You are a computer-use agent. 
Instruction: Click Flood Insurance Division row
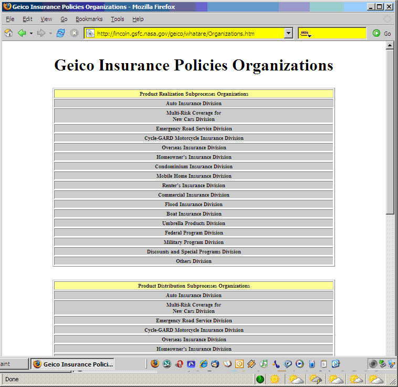194,204
